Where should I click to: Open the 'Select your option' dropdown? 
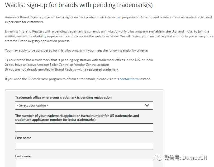point(84,105)
